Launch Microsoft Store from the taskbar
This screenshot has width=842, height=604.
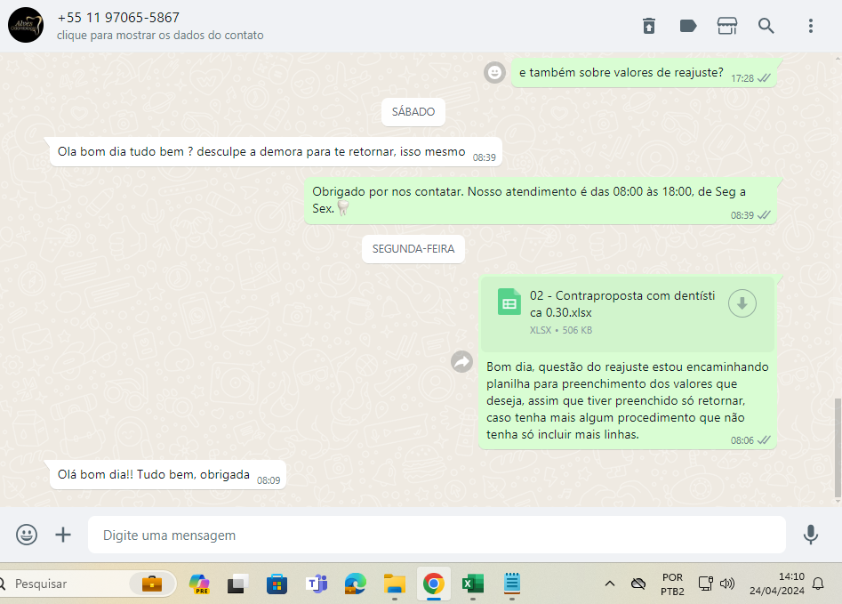(277, 584)
